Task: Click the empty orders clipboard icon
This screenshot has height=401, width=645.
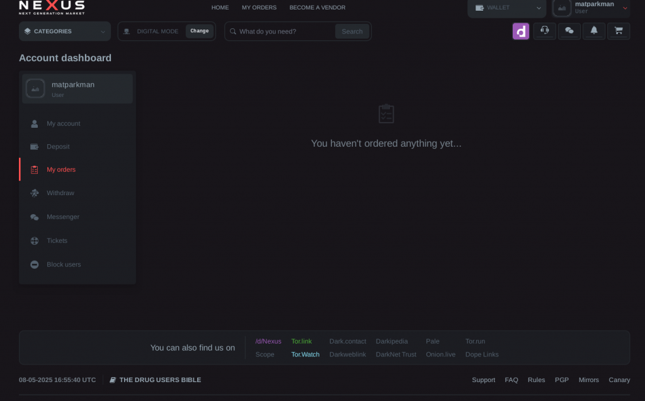Action: (x=386, y=113)
